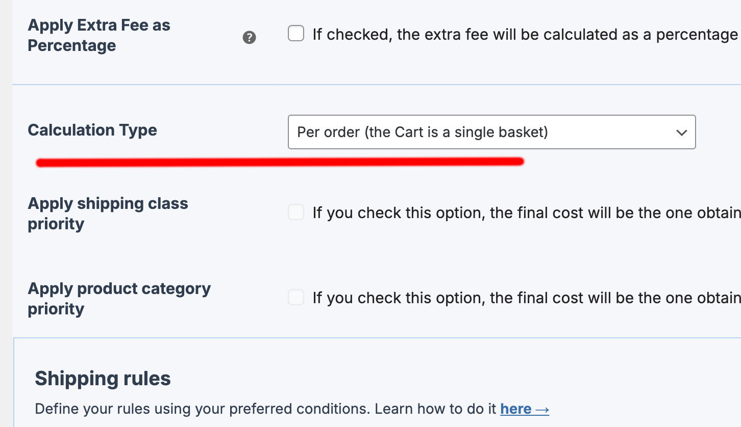Click the product category priority description text
Screen dimensions: 741x427
(x=526, y=298)
